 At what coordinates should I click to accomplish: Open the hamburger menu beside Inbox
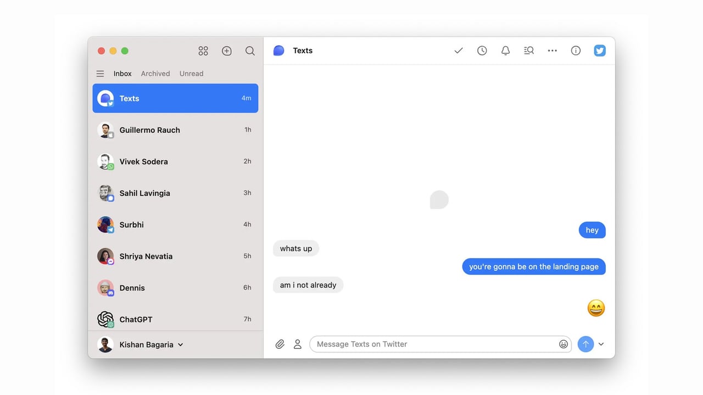(100, 74)
